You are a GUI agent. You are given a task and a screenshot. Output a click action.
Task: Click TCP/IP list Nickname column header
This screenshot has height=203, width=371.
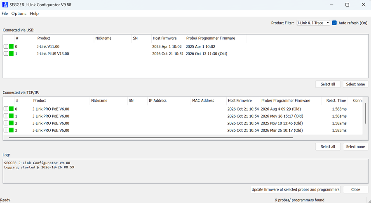[x=108, y=101]
